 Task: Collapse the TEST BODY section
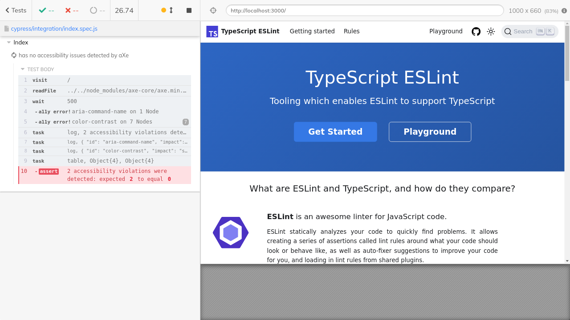click(37, 69)
